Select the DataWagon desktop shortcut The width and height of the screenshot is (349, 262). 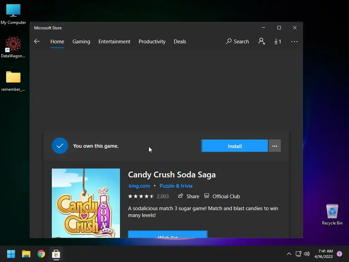coord(13,47)
